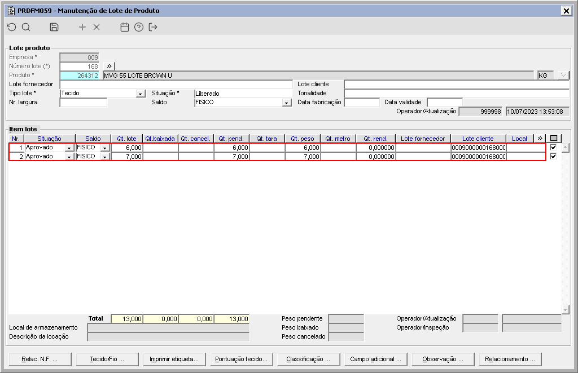The image size is (578, 373).
Task: Uncheck the checkbox for item row 1
Action: point(553,148)
